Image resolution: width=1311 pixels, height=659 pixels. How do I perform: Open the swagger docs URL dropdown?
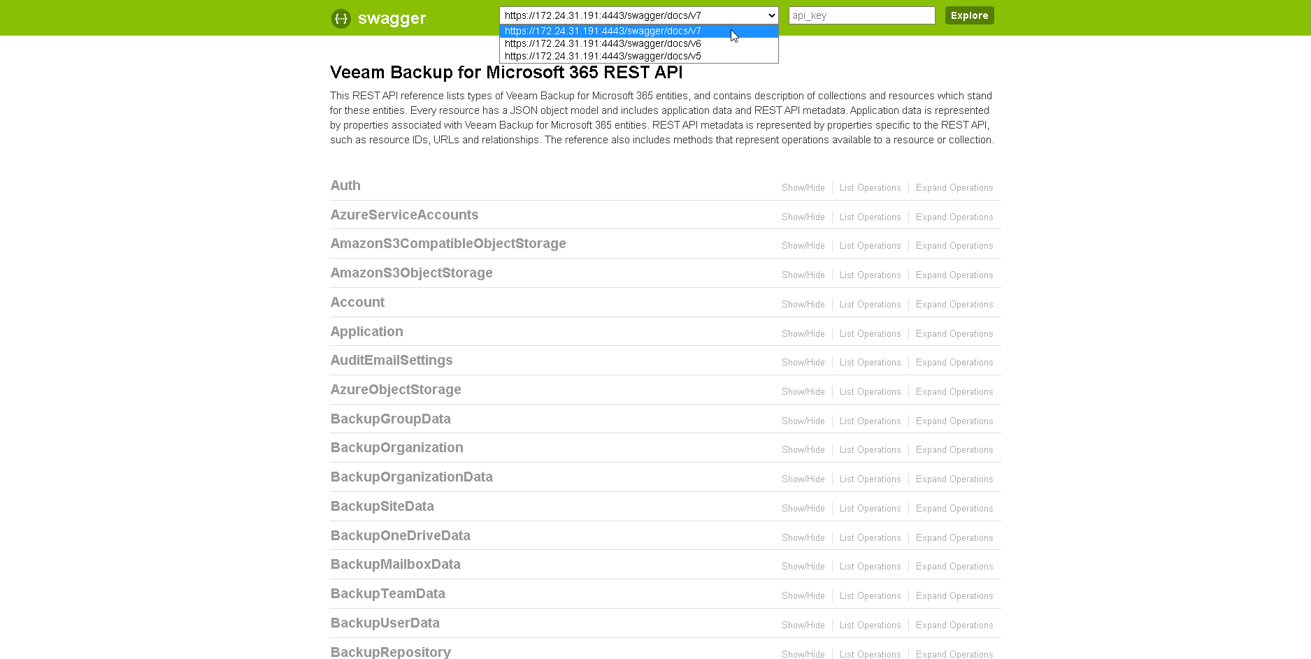tap(639, 15)
